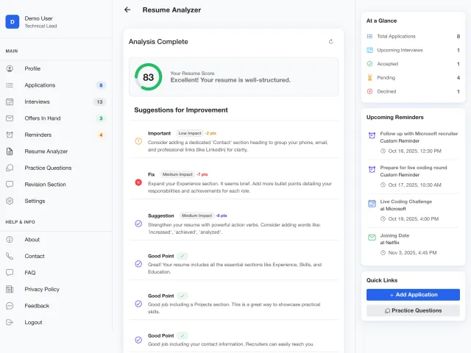Click the Revision Section icon
Viewport: 471px width, 353px height.
10,185
